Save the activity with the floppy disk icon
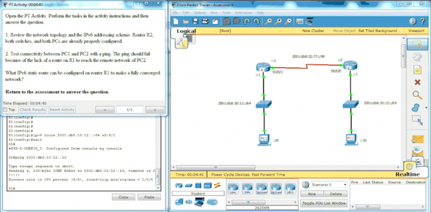 point(196,22)
